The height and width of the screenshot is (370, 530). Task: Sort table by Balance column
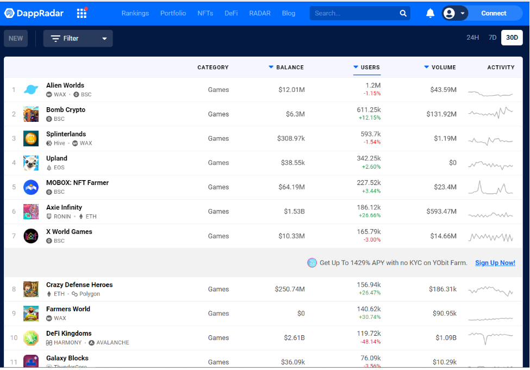pos(286,67)
